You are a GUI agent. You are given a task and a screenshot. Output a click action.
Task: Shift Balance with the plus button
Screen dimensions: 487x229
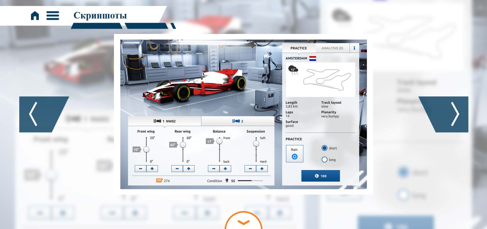pos(225,169)
